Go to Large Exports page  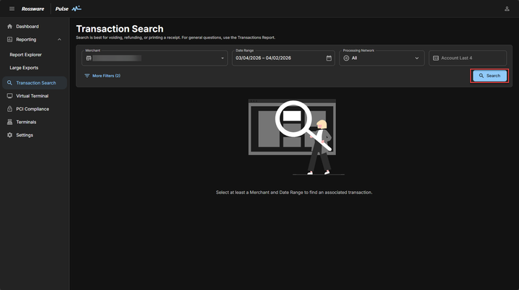(25, 67)
